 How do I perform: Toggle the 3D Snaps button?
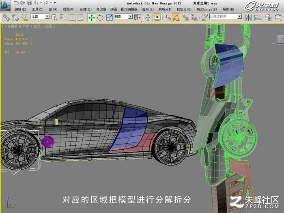[168, 18]
